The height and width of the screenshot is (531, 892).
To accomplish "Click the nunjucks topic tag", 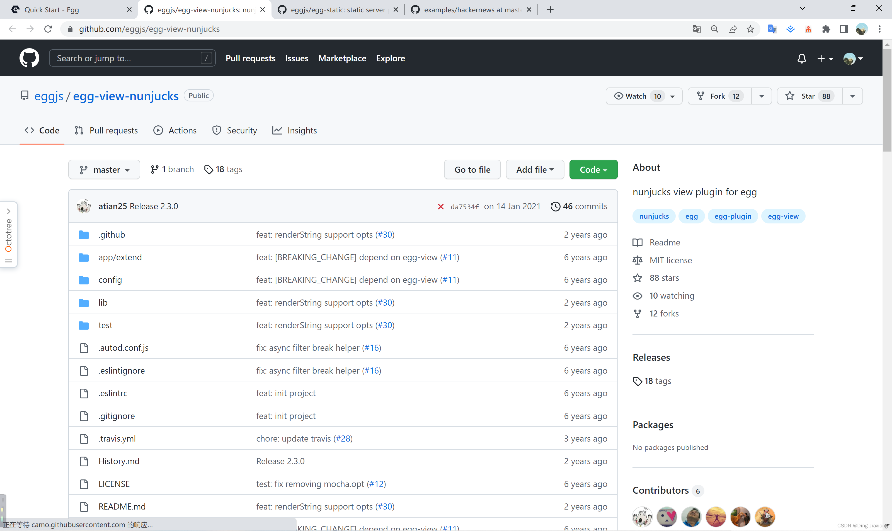I will click(x=654, y=216).
